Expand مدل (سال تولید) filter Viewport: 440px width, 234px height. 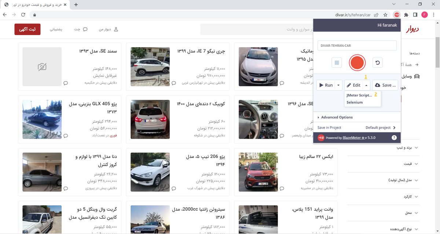click(x=384, y=180)
